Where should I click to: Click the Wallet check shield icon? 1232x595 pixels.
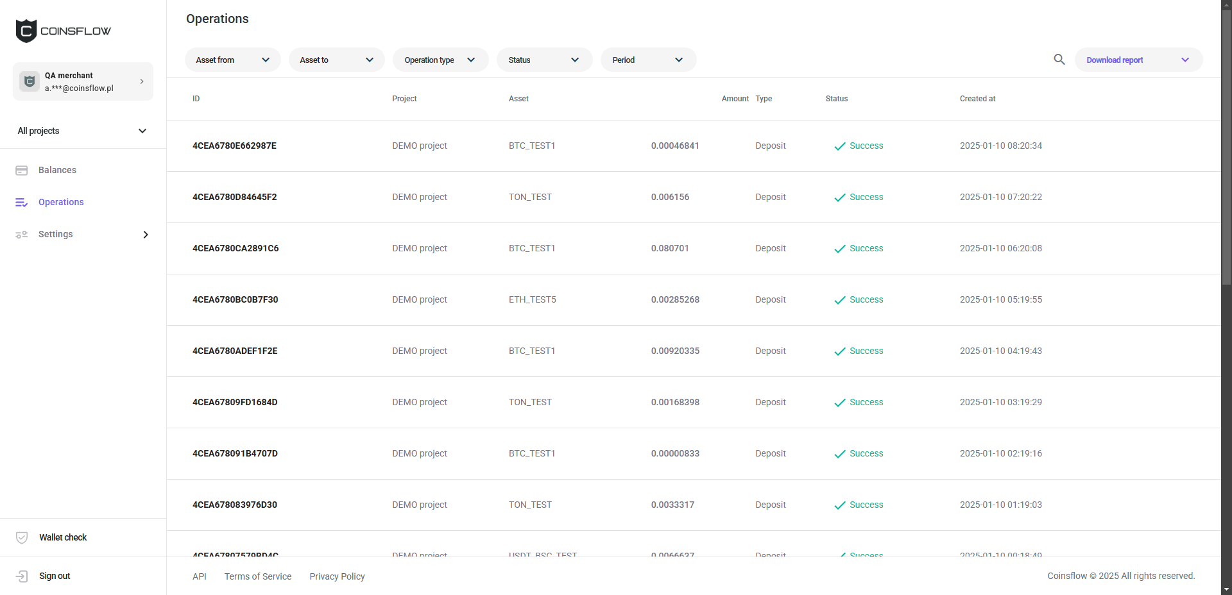[22, 538]
